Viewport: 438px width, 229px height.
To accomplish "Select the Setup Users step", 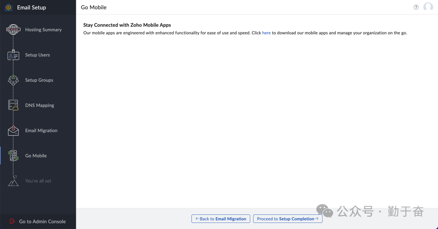I will (x=37, y=55).
